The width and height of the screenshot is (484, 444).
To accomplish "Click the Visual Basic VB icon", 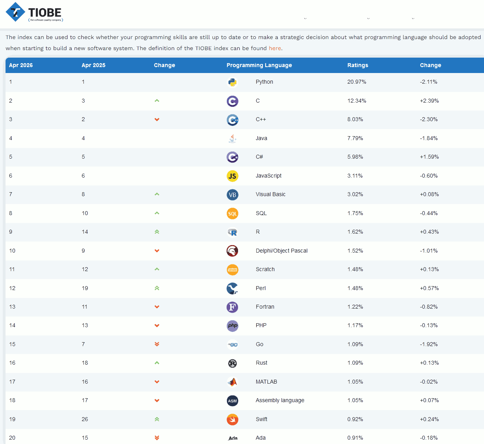I will [x=233, y=195].
